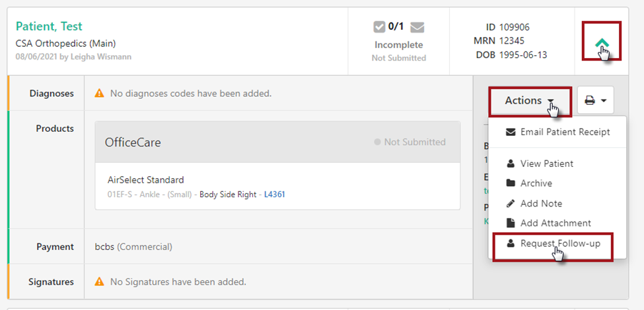Click the Add Attachment file icon

click(511, 224)
